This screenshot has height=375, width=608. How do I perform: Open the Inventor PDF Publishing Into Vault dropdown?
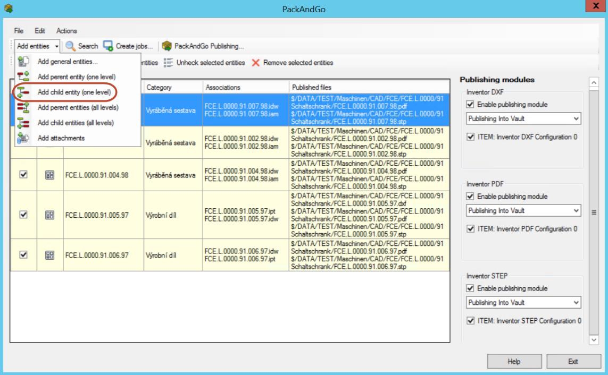tap(523, 211)
